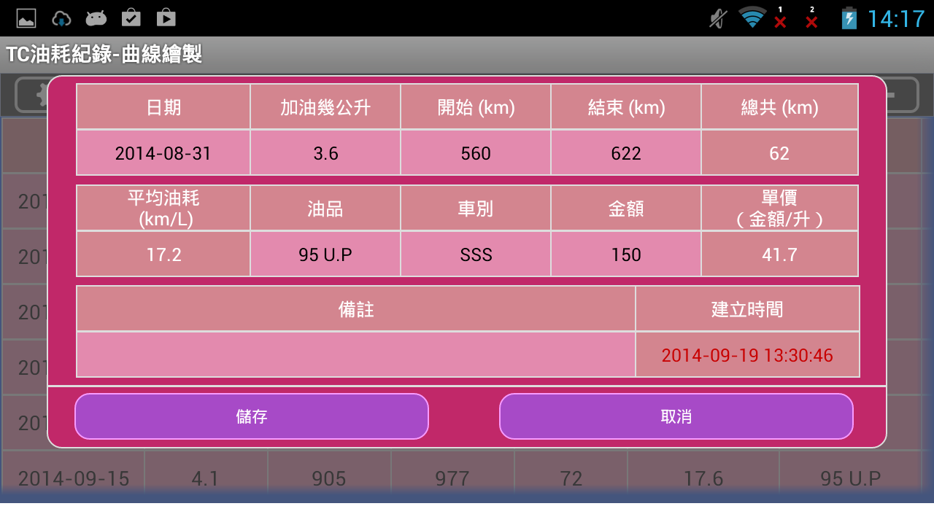This screenshot has height=525, width=934.
Task: Tap the 建立時間 header cell
Action: click(747, 309)
